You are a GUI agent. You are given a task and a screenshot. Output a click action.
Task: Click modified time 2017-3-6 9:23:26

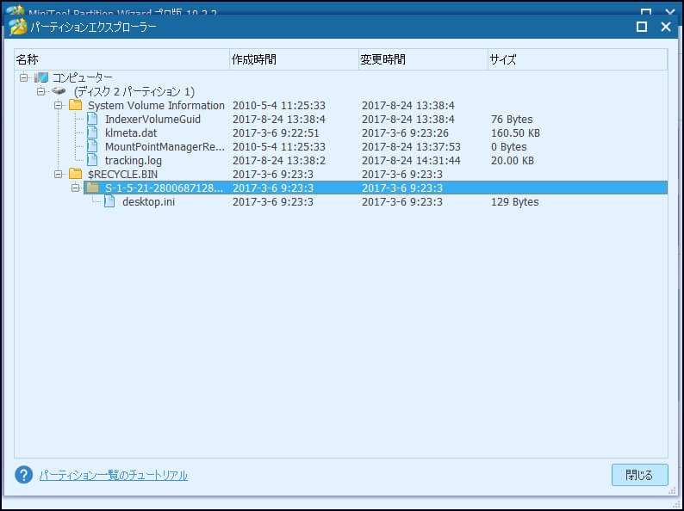point(405,132)
